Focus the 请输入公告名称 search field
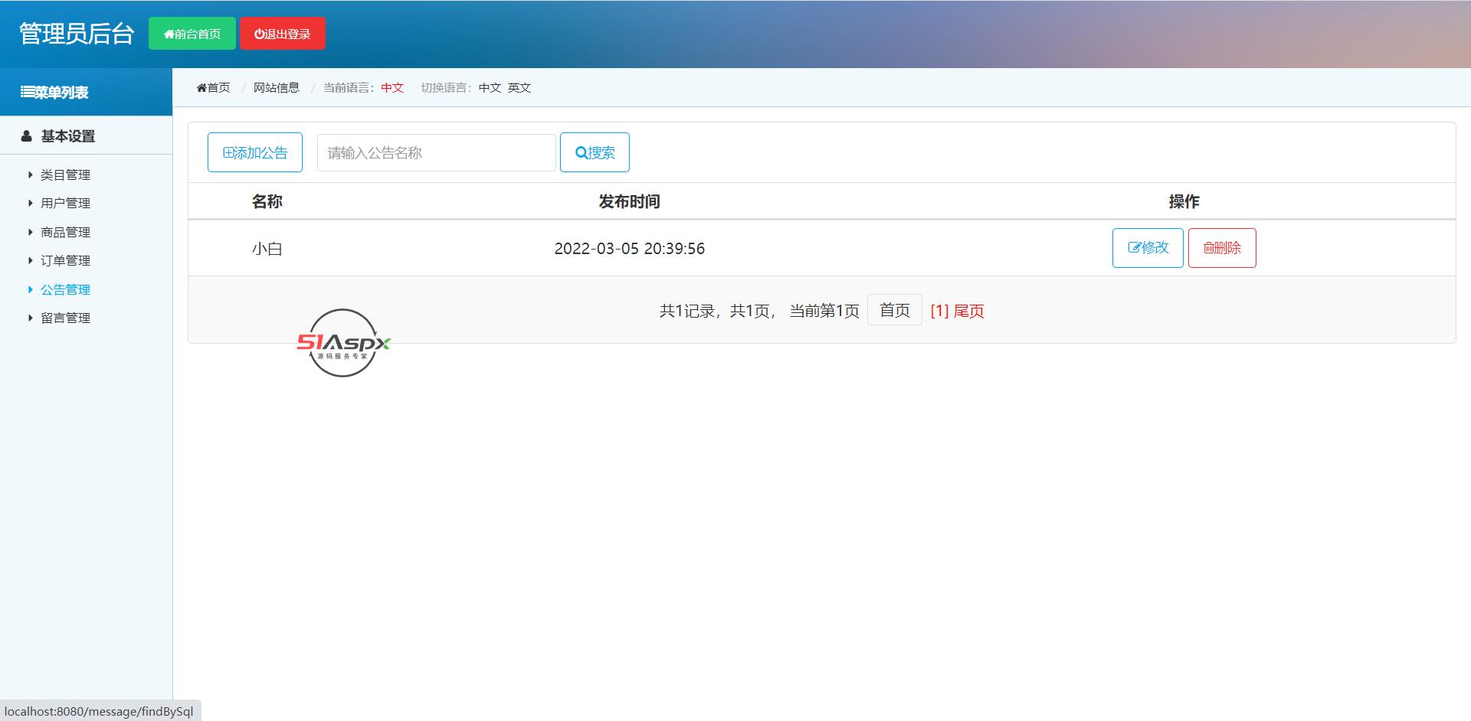The image size is (1471, 721). pos(437,152)
